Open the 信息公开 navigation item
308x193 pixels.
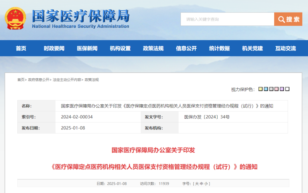[x=186, y=48]
